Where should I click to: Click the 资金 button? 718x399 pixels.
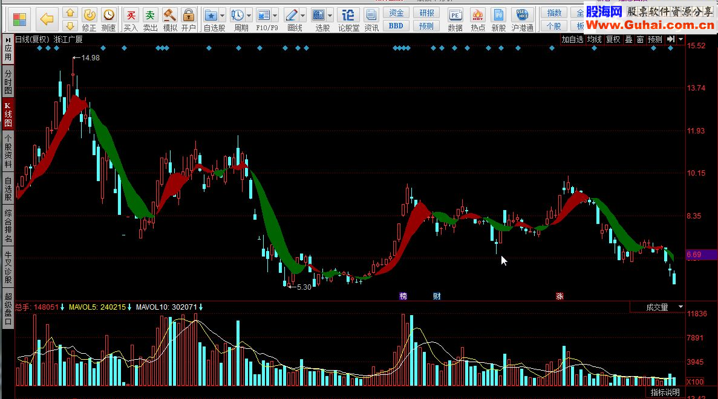396,13
